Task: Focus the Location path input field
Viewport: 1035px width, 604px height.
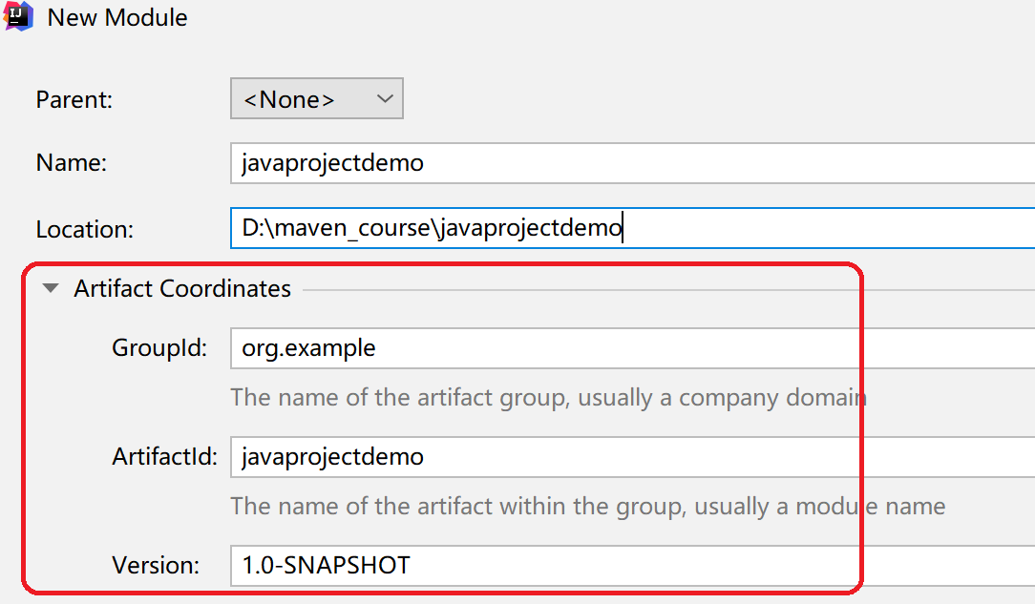Action: [x=630, y=229]
